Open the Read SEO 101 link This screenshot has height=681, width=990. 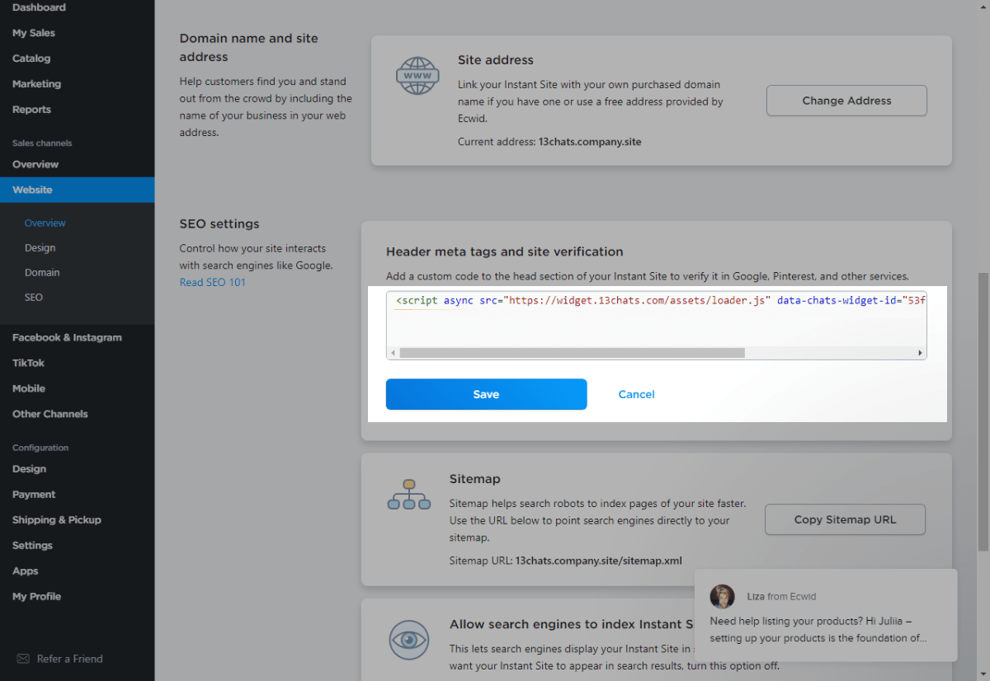(x=212, y=283)
